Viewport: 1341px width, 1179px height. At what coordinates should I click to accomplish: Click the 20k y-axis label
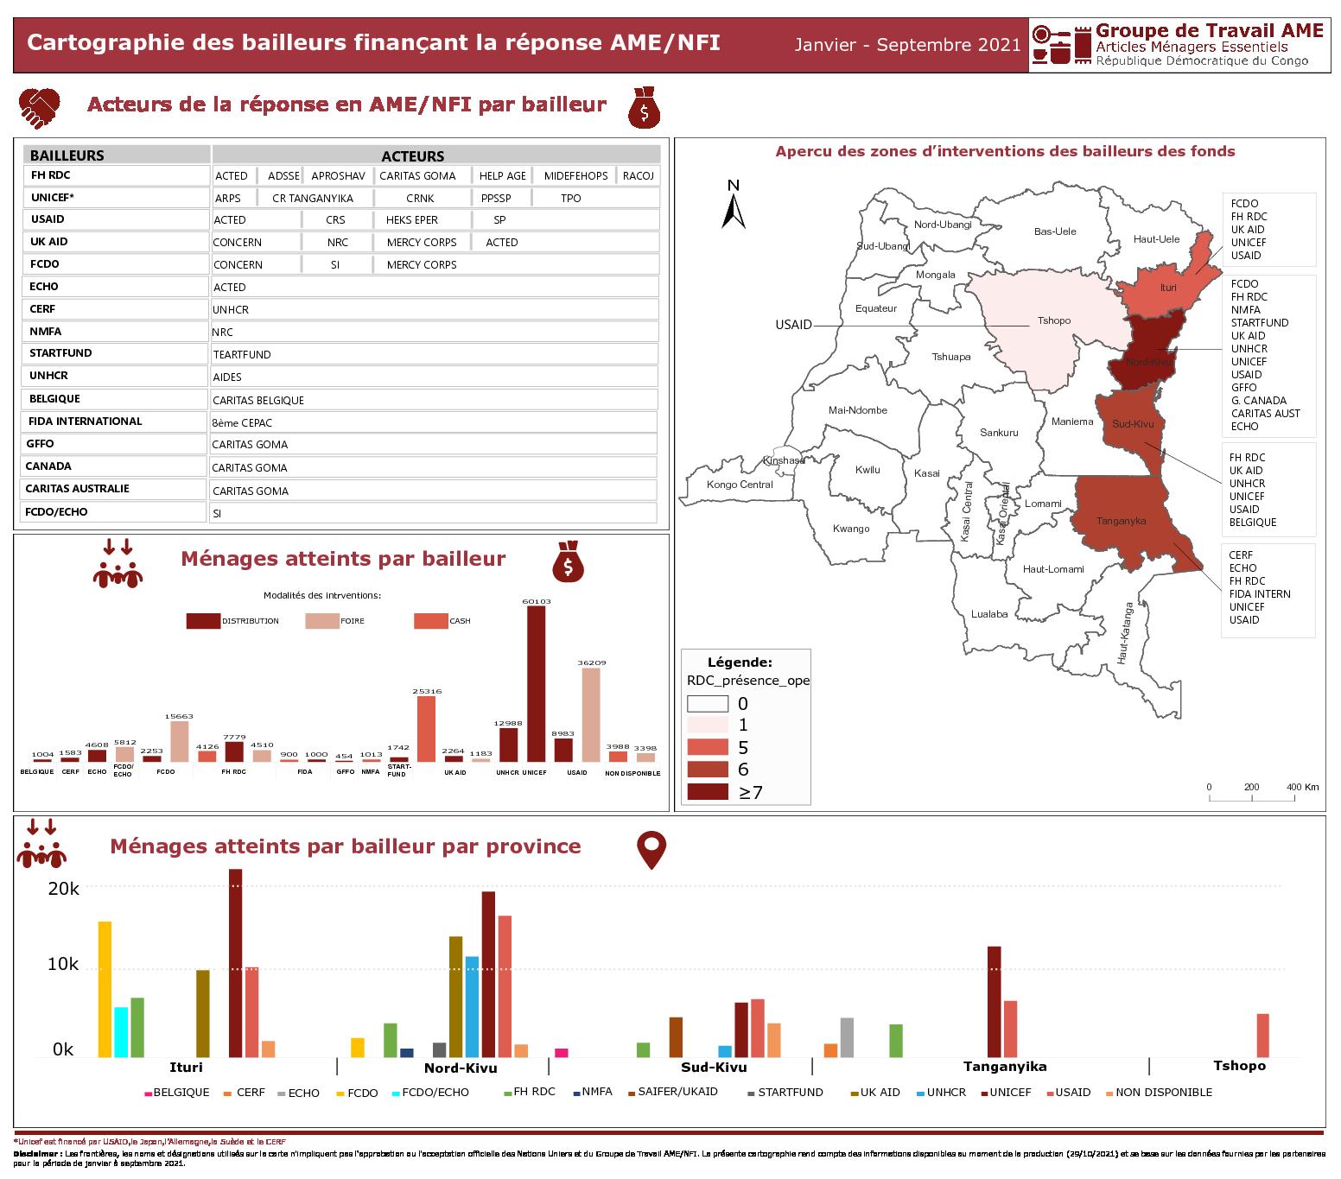62,888
